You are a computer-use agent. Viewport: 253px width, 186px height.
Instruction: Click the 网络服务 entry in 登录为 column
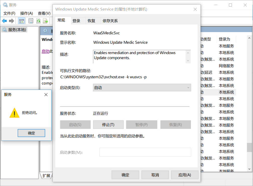226,66
